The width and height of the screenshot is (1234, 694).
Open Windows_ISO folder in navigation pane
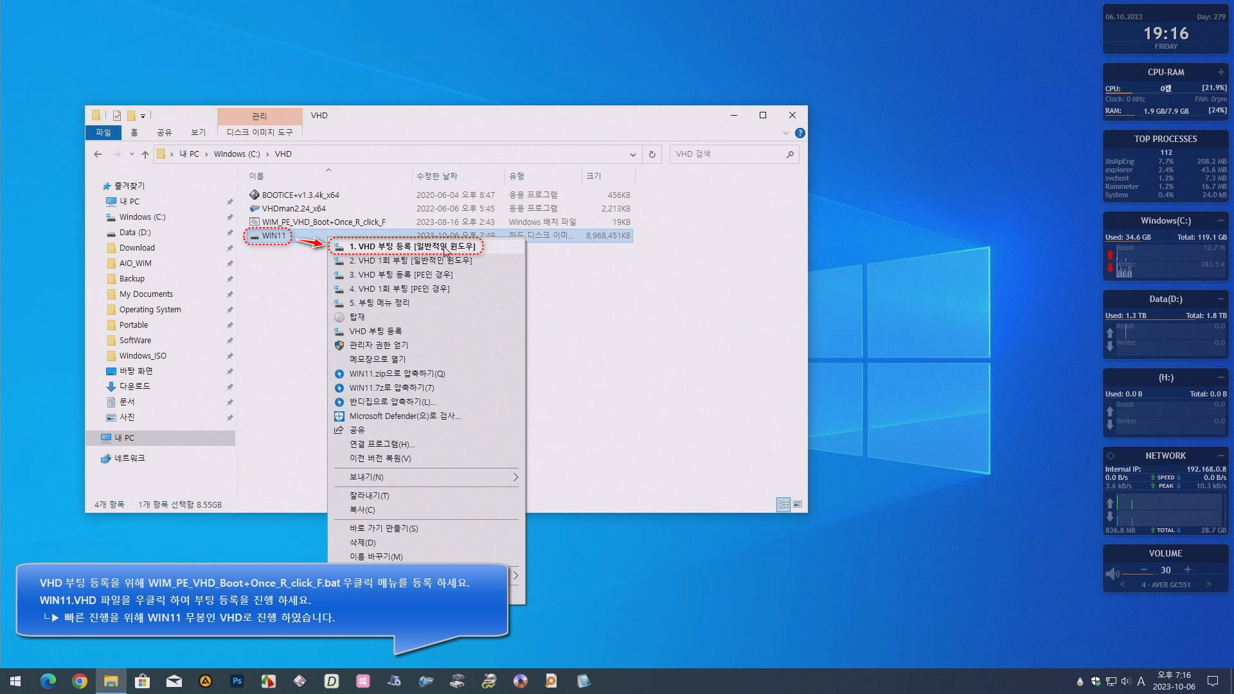[x=143, y=356]
